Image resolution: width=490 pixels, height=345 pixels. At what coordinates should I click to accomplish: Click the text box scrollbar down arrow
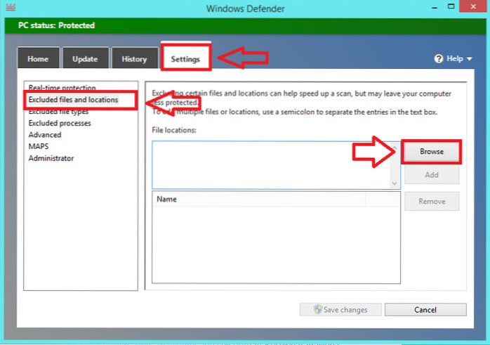point(395,183)
